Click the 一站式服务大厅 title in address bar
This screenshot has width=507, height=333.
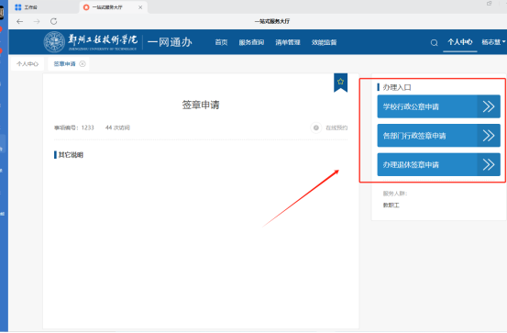(x=272, y=21)
